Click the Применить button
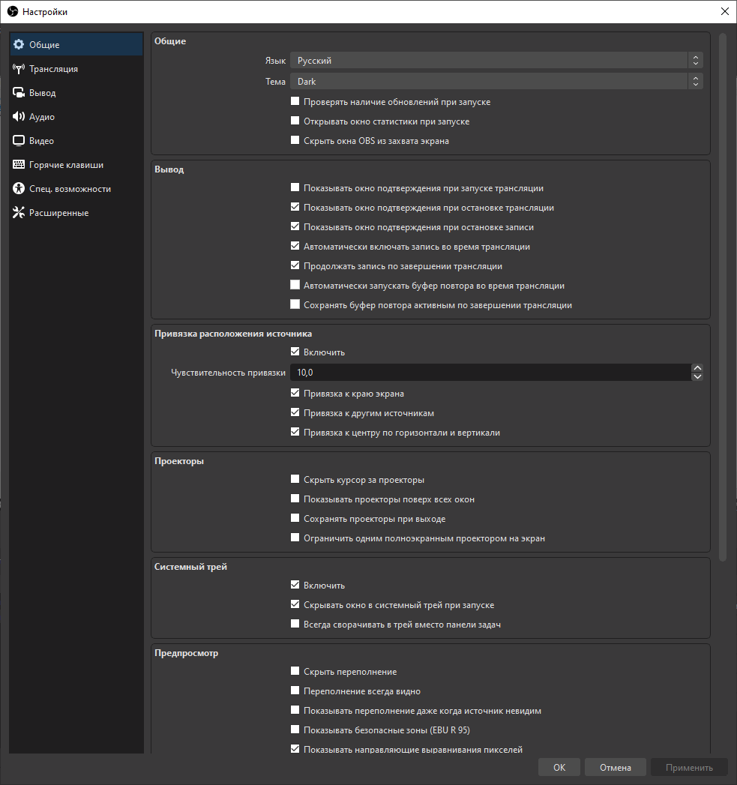 689,768
